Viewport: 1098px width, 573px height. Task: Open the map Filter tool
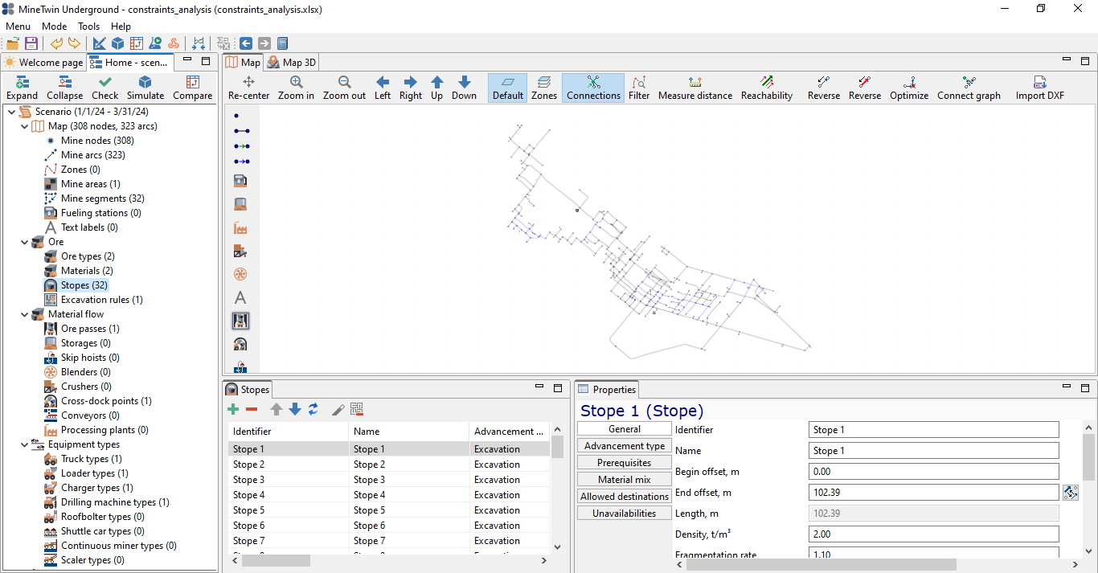point(639,88)
